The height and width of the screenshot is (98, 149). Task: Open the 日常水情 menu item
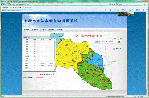pyautogui.click(x=27, y=30)
